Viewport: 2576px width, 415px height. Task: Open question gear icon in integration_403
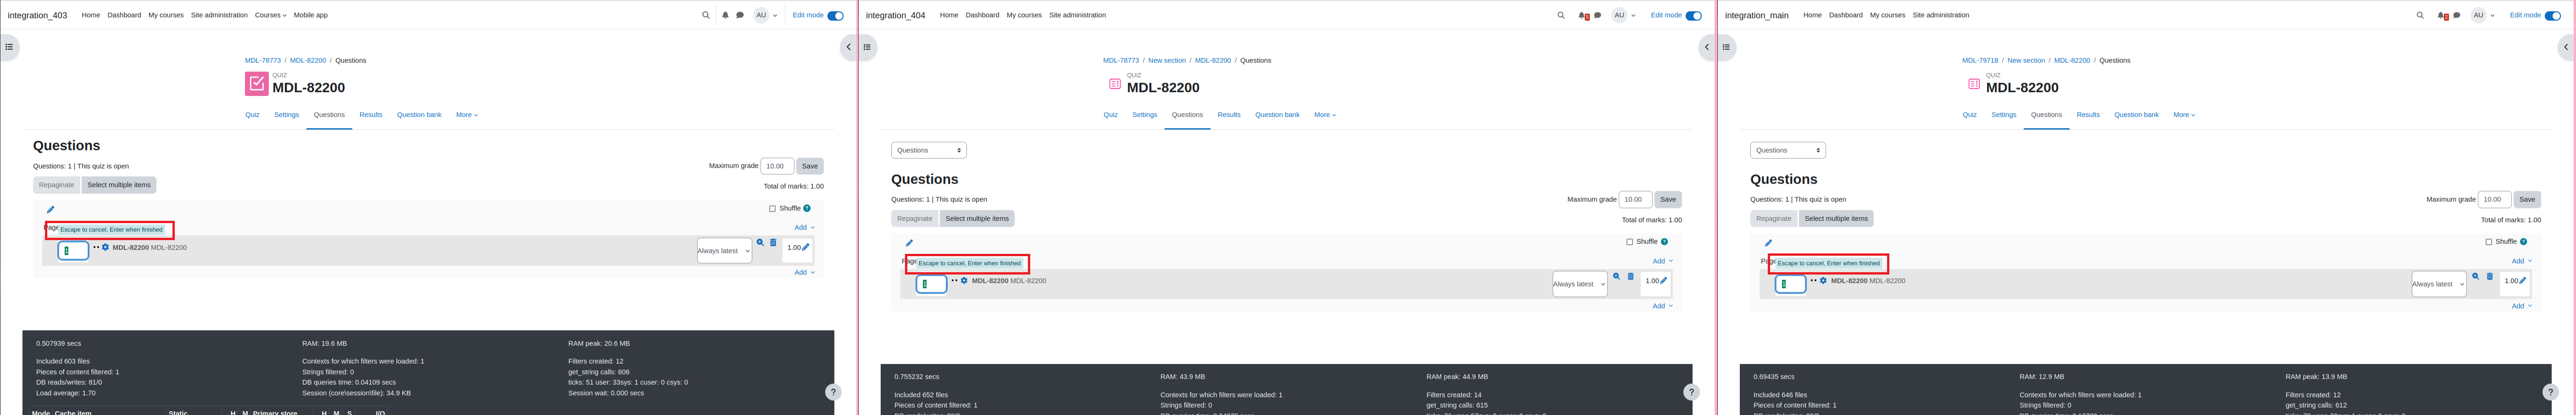pyautogui.click(x=106, y=247)
